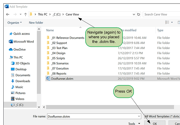Screen dimensions: 180x125
Task: Click the 3D Objects cube icon
Action: (x=13, y=63)
